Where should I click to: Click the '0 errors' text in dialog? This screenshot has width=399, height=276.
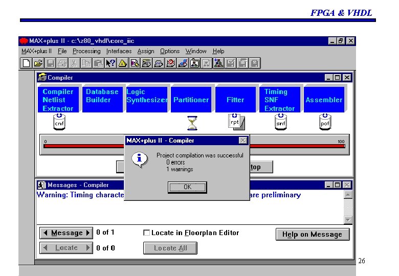(x=175, y=162)
